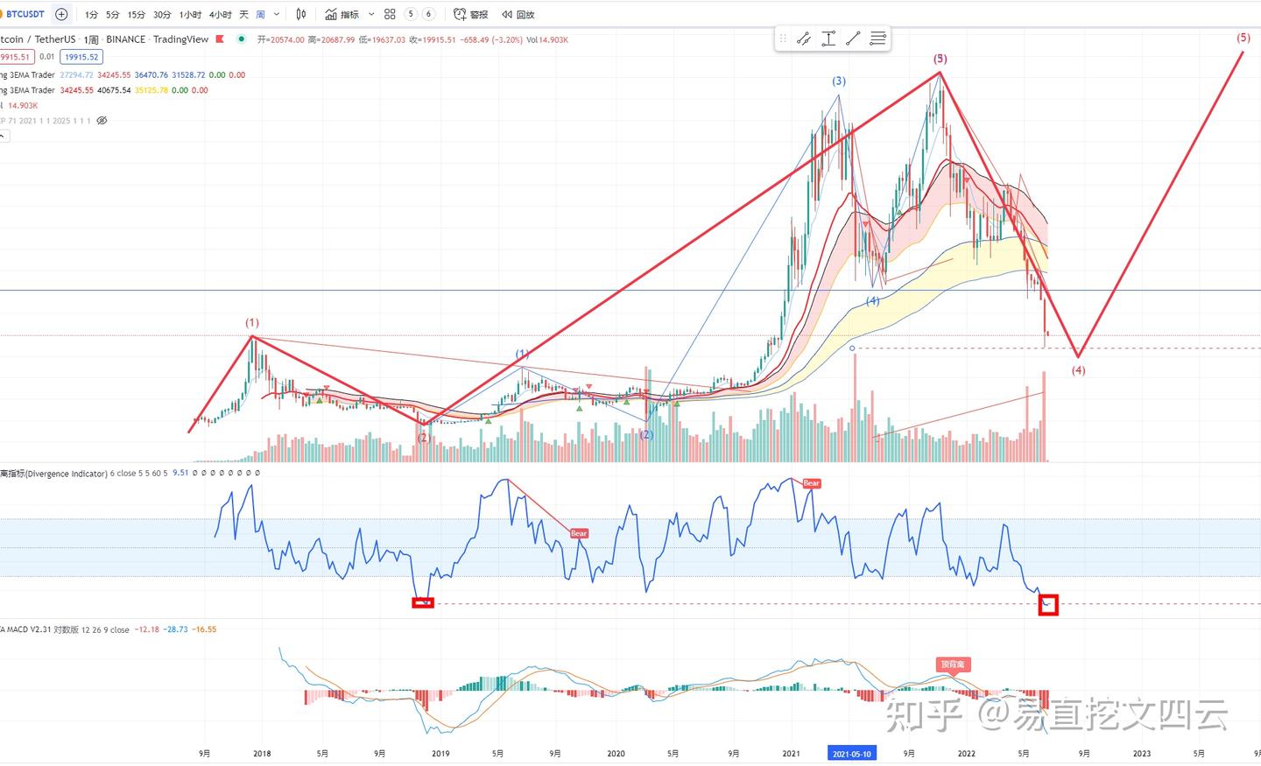1261x766 pixels.
Task: Create an alert with 警报 button
Action: (x=471, y=14)
